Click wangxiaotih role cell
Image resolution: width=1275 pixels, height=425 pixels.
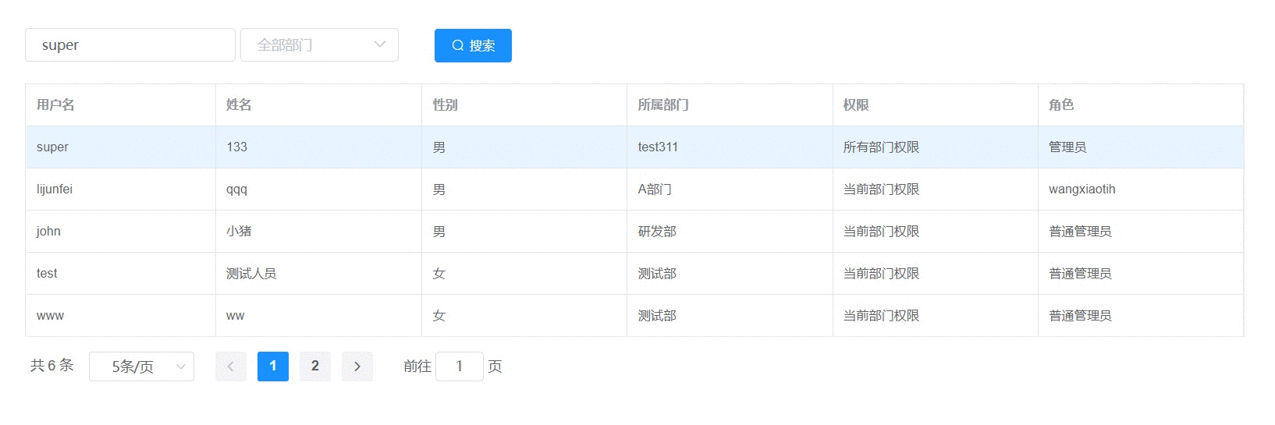pos(1082,189)
